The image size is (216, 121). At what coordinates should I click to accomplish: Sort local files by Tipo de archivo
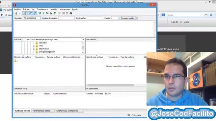53,57
